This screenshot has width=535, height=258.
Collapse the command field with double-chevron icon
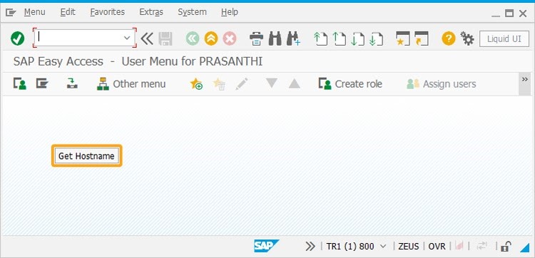point(147,38)
